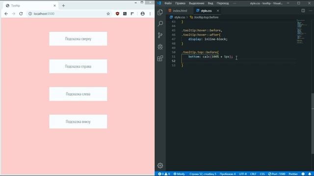The width and height of the screenshot is (314, 176).
Task: Open the Manage gear menu in VS Code
Action: click(x=160, y=165)
